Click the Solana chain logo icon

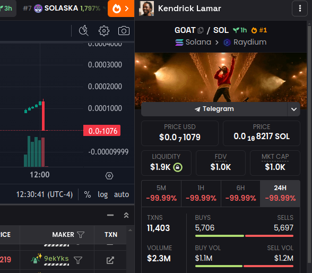click(x=179, y=42)
